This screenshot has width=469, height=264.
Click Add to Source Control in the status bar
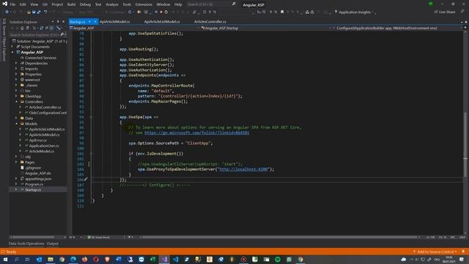coord(435,252)
